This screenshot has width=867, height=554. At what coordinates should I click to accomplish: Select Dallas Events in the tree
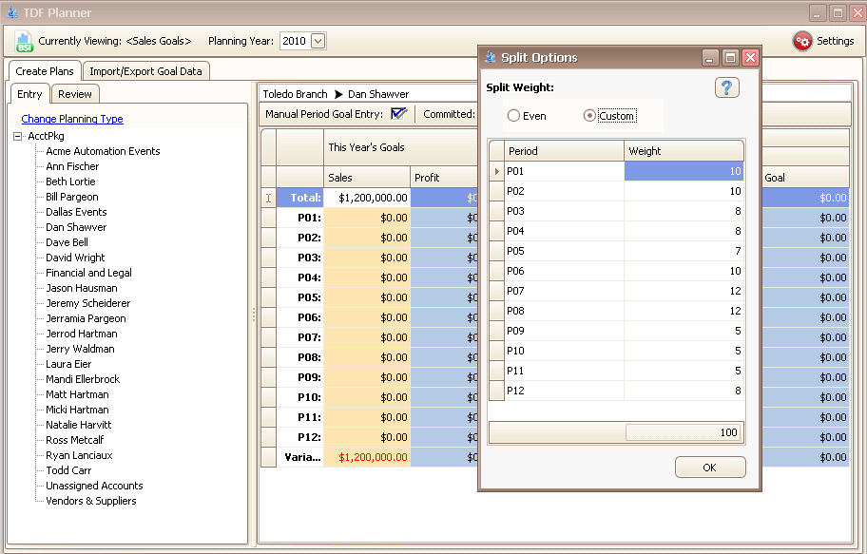[76, 212]
